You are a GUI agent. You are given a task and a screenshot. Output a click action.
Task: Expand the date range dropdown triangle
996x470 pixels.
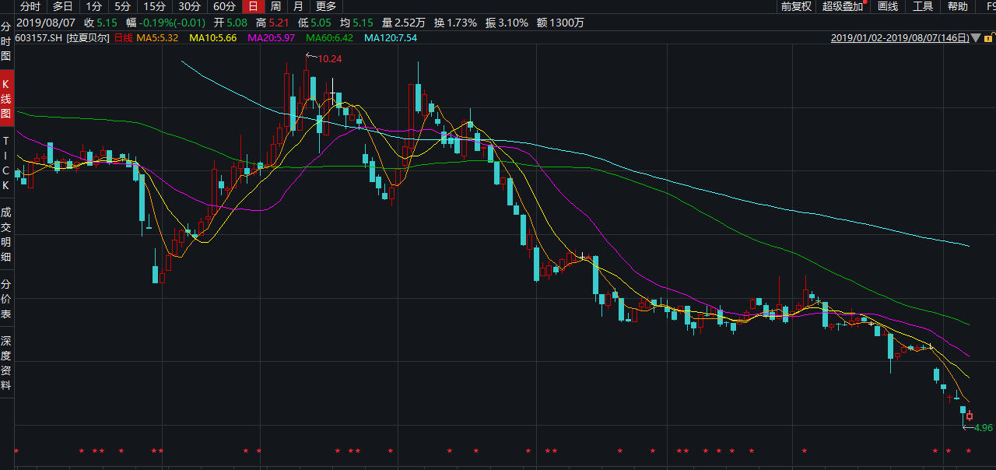974,38
